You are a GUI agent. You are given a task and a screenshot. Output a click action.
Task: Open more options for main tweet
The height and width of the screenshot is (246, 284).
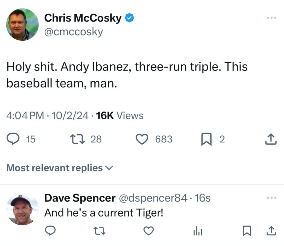pyautogui.click(x=271, y=18)
